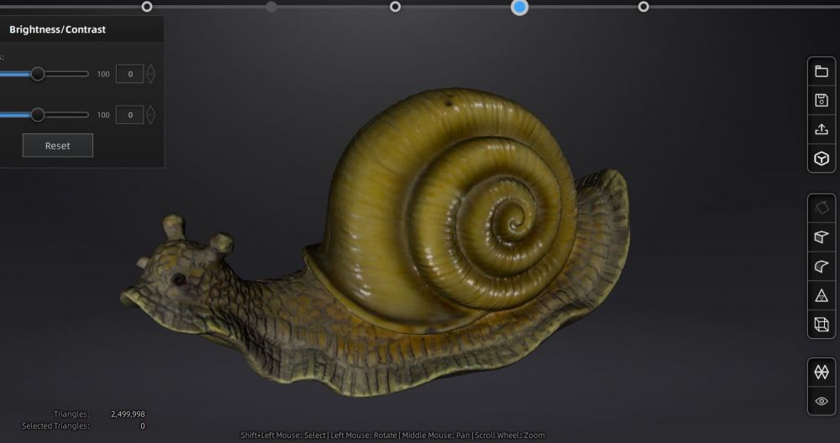Click the wireframe box icon
Screen dimensions: 840x443
tap(822, 324)
